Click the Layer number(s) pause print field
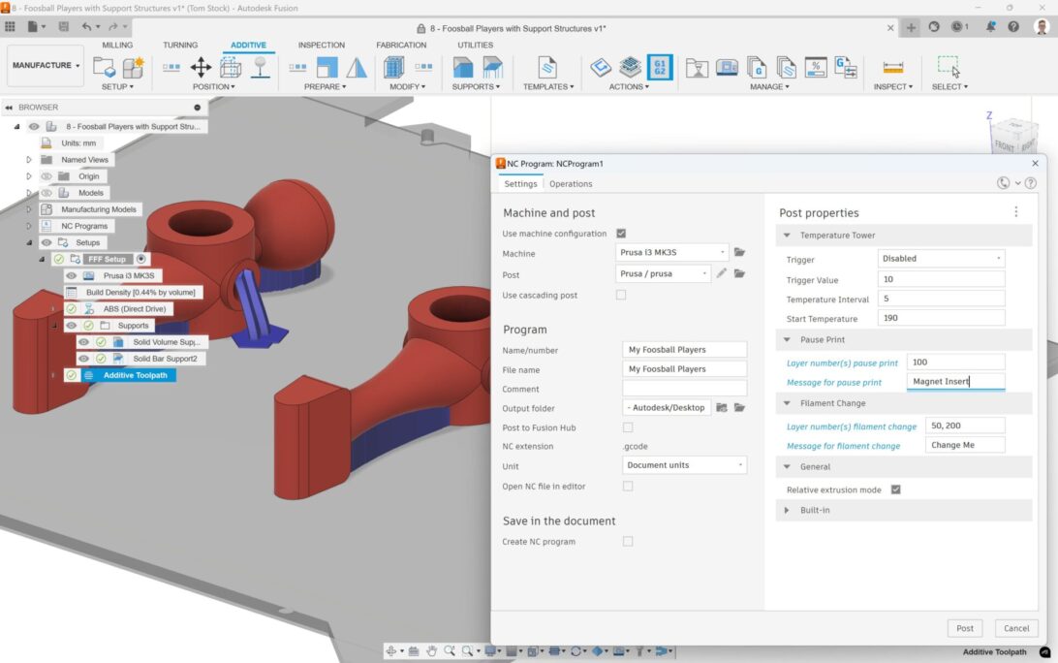The width and height of the screenshot is (1058, 663). 954,363
